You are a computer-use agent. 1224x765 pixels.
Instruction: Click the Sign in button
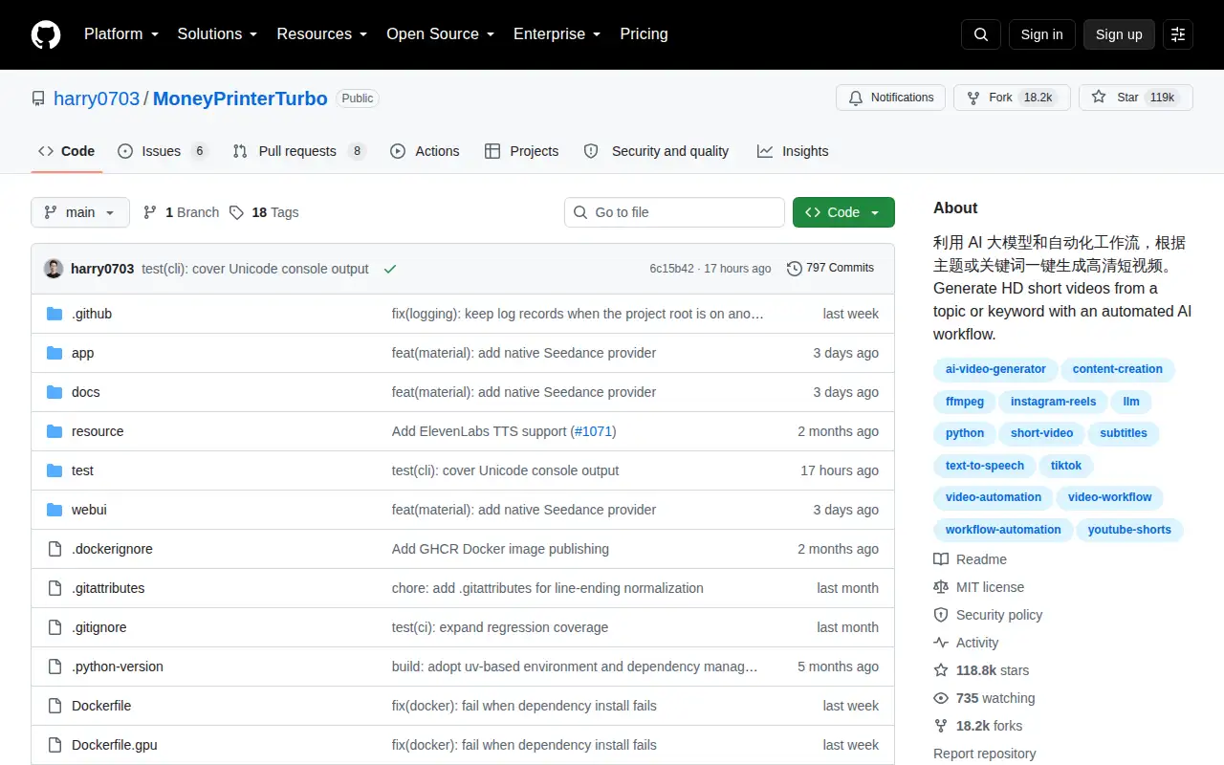(x=1041, y=34)
